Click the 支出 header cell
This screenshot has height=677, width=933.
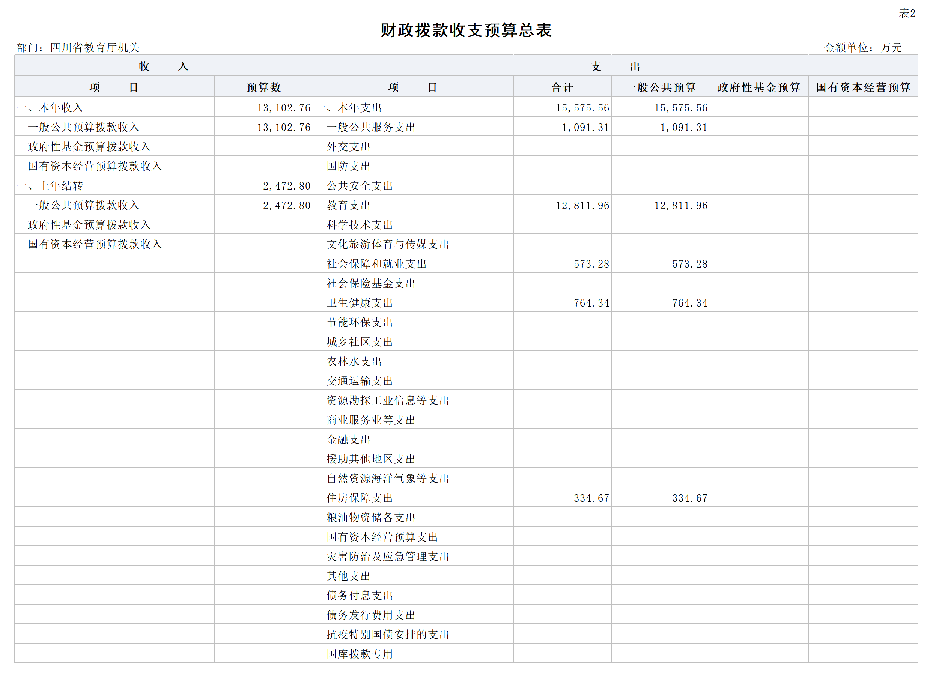[x=615, y=66]
